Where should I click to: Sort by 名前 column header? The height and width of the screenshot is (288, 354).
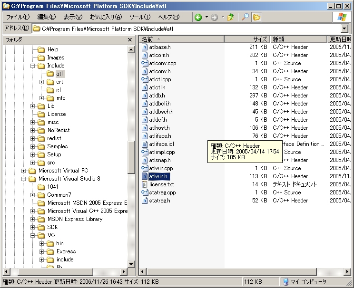pos(181,39)
